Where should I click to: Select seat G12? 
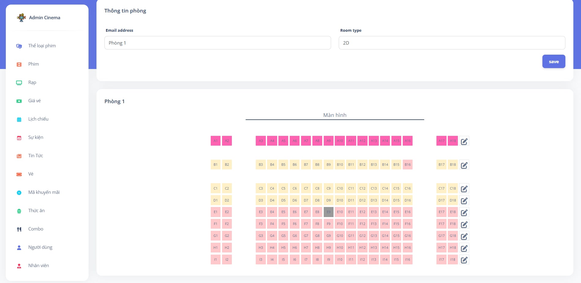pyautogui.click(x=363, y=236)
